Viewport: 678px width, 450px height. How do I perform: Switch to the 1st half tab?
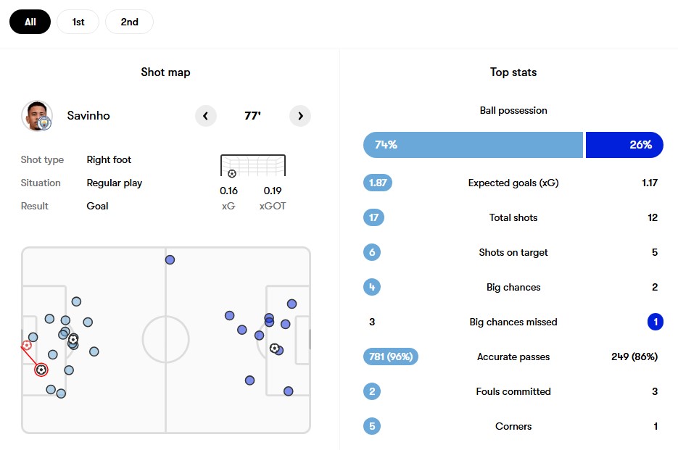click(78, 22)
